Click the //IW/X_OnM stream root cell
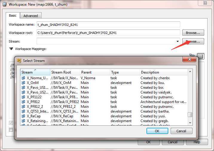Screen dimensions: 214x151 [61, 83]
